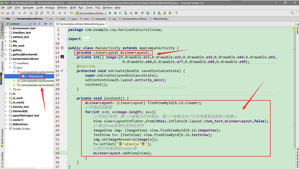Click the Replace toolbar icon

click(53, 13)
